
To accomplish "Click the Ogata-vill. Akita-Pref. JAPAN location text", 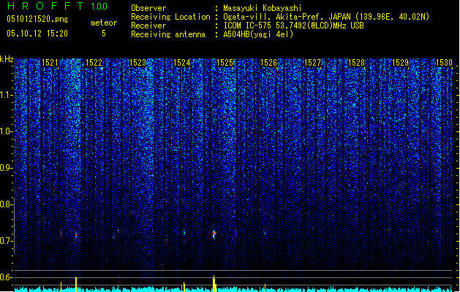I will coord(326,17).
